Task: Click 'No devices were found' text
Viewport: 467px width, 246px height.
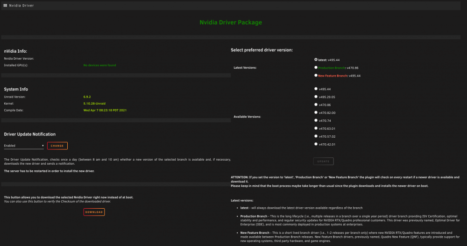Action: coord(99,65)
